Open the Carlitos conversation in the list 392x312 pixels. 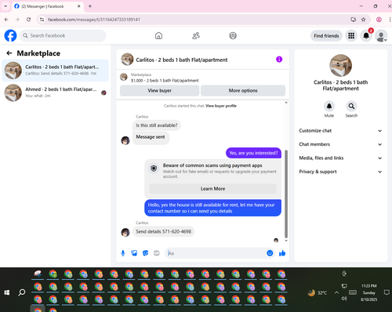point(55,71)
